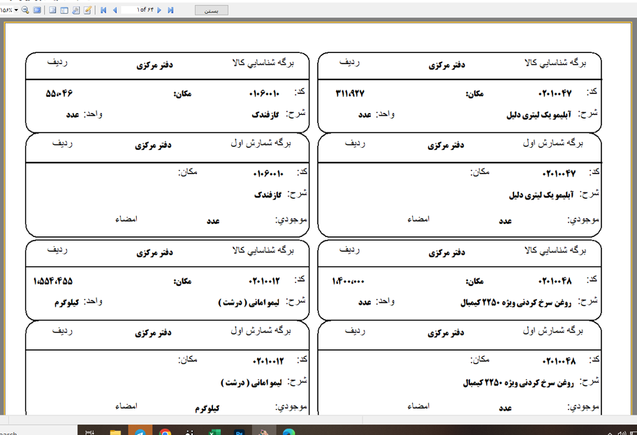This screenshot has width=637, height=435.
Task: Click the page number field '1 of 64'
Action: (138, 10)
